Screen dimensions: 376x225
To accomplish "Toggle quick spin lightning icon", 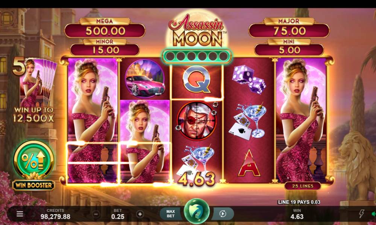I will point(362,213).
